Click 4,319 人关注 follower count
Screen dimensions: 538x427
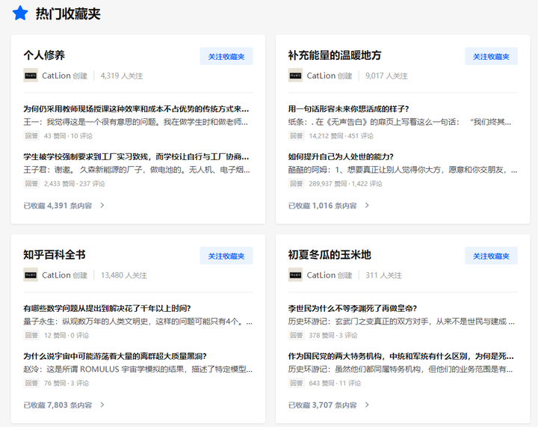pyautogui.click(x=122, y=76)
